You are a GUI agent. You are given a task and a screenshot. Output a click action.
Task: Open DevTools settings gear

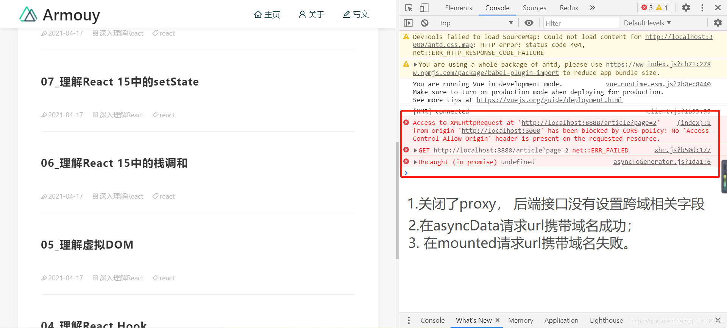pos(686,8)
